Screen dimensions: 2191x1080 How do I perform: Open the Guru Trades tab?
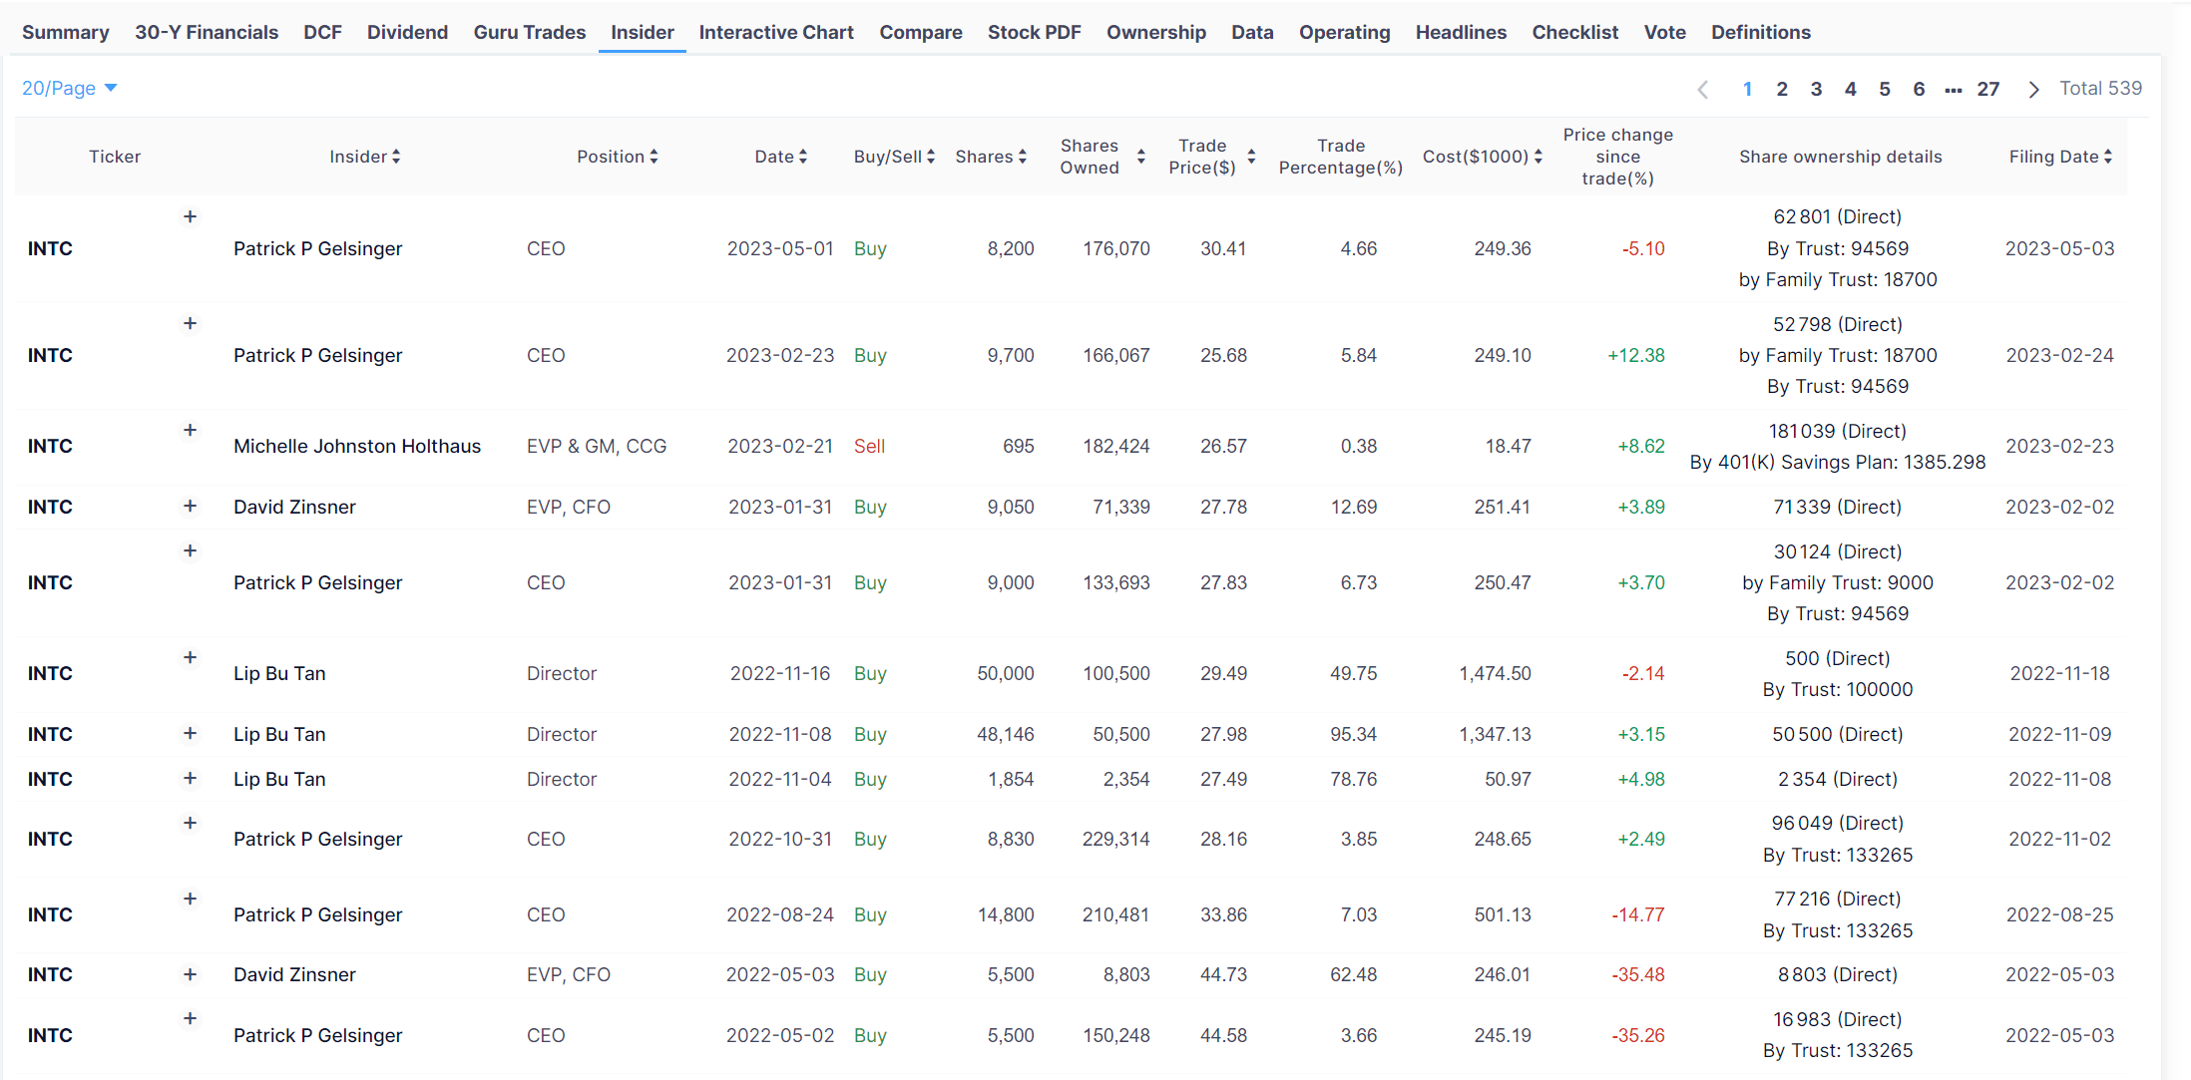click(x=530, y=32)
